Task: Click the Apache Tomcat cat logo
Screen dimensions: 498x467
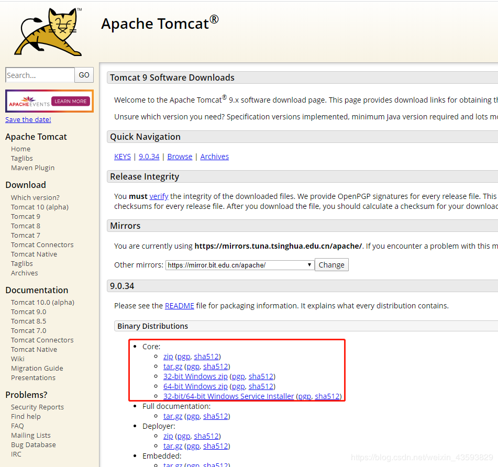Action: coord(48,32)
